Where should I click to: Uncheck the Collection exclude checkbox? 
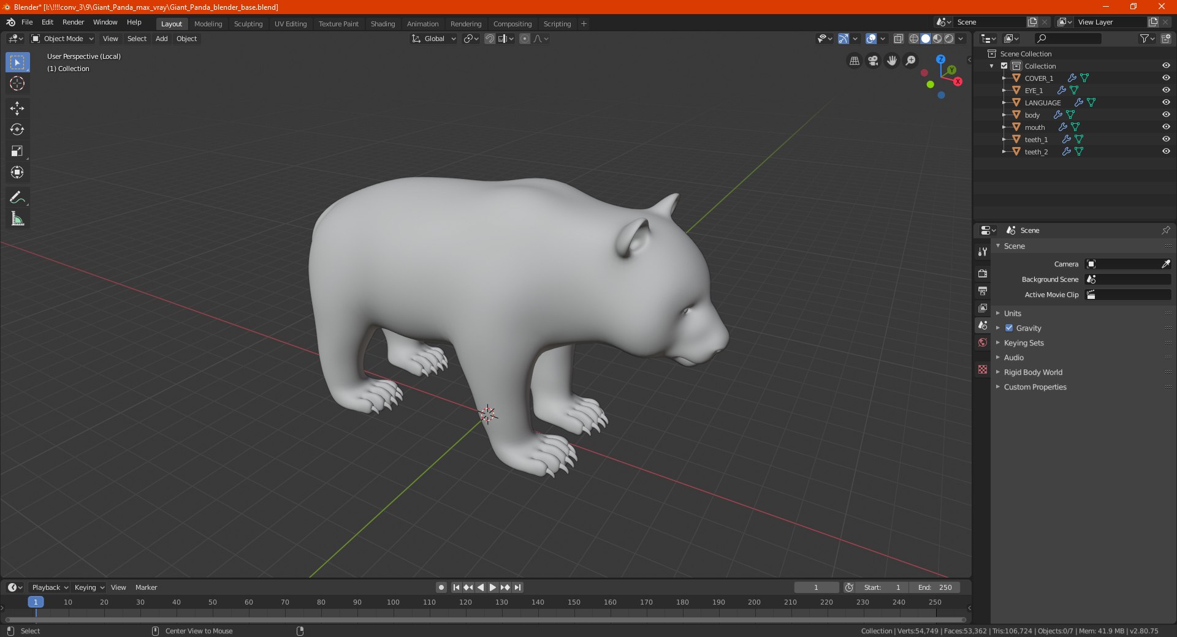[x=1004, y=66]
